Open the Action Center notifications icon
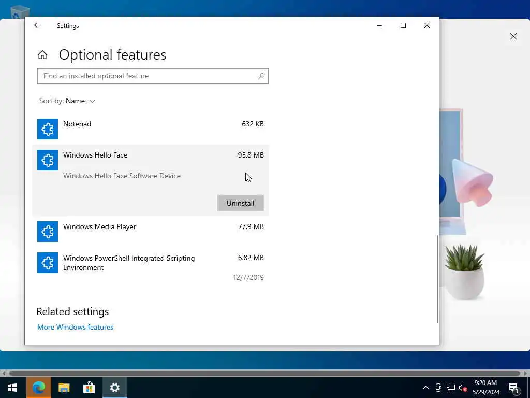 [x=513, y=389]
